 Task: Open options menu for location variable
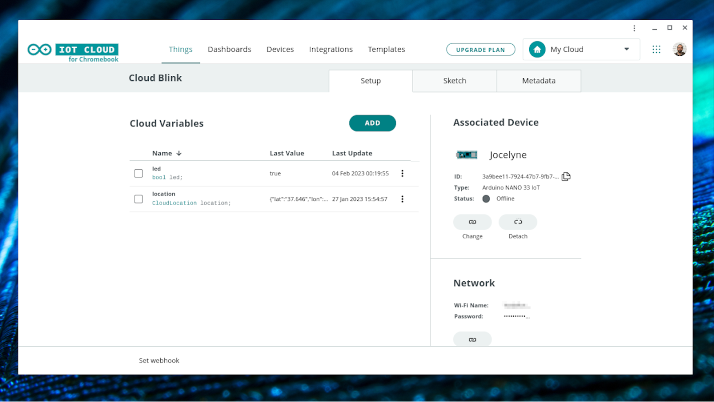tap(402, 199)
